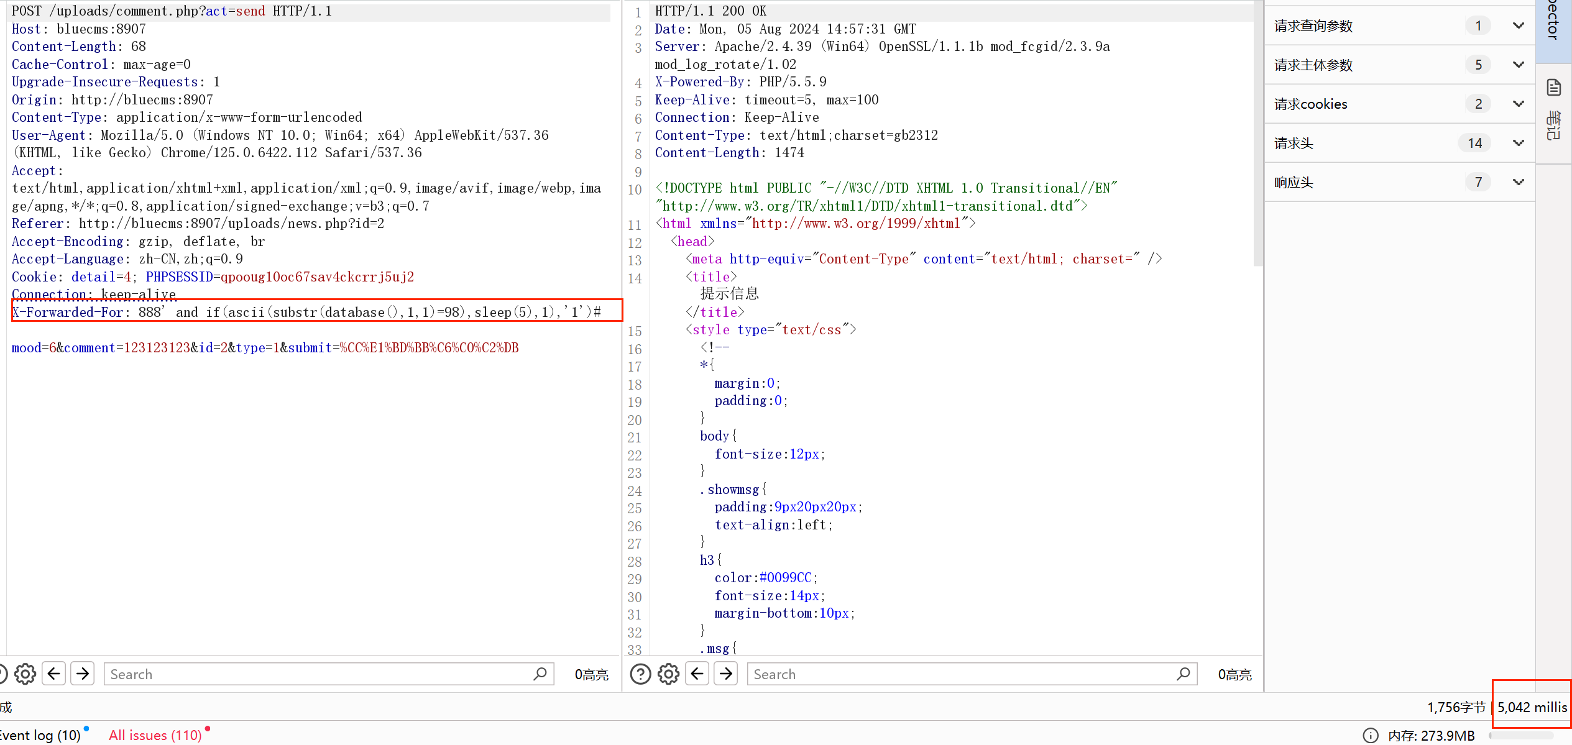Click the 请求主体参数 count badge 5
The height and width of the screenshot is (745, 1572).
pyautogui.click(x=1478, y=65)
